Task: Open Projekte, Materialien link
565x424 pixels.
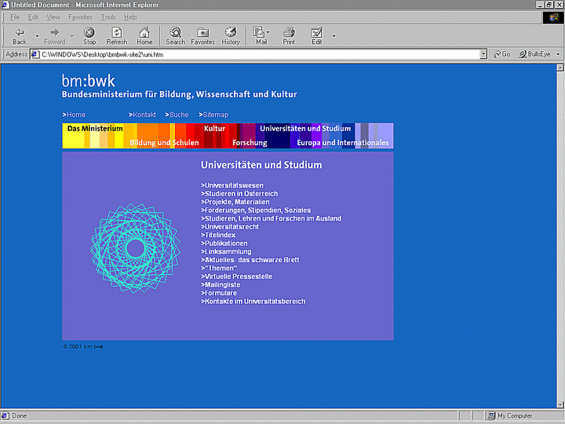Action: (235, 202)
